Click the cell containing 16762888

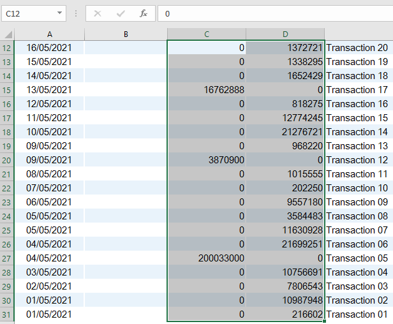pyautogui.click(x=207, y=90)
